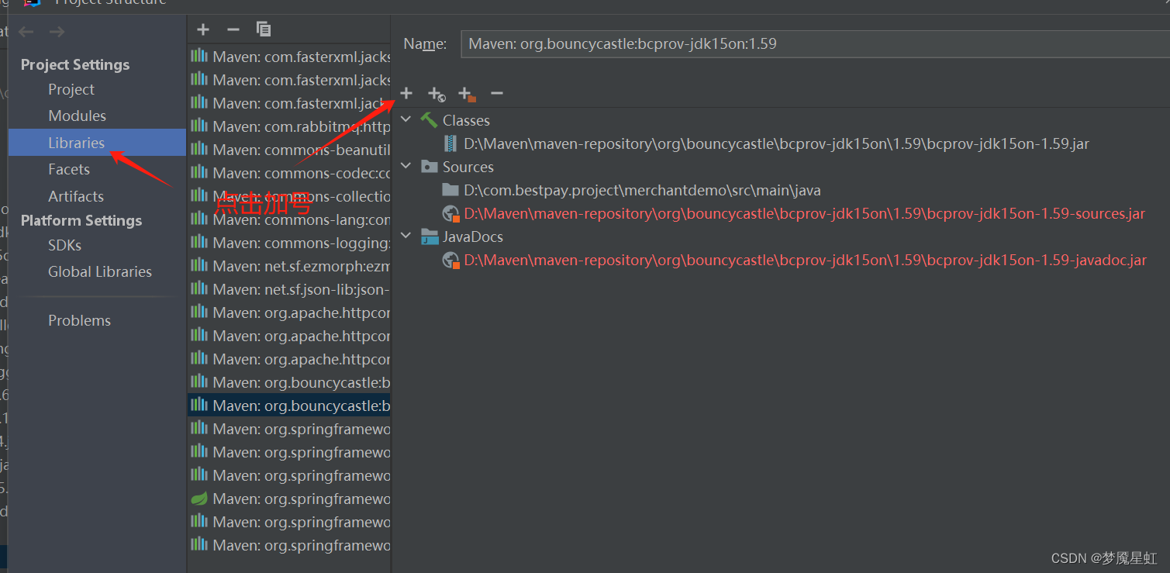Remove selected library with minus icon above library list
Image resolution: width=1170 pixels, height=573 pixels.
[x=233, y=29]
